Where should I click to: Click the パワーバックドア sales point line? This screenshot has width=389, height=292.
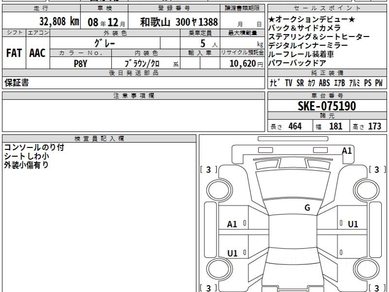point(297,63)
